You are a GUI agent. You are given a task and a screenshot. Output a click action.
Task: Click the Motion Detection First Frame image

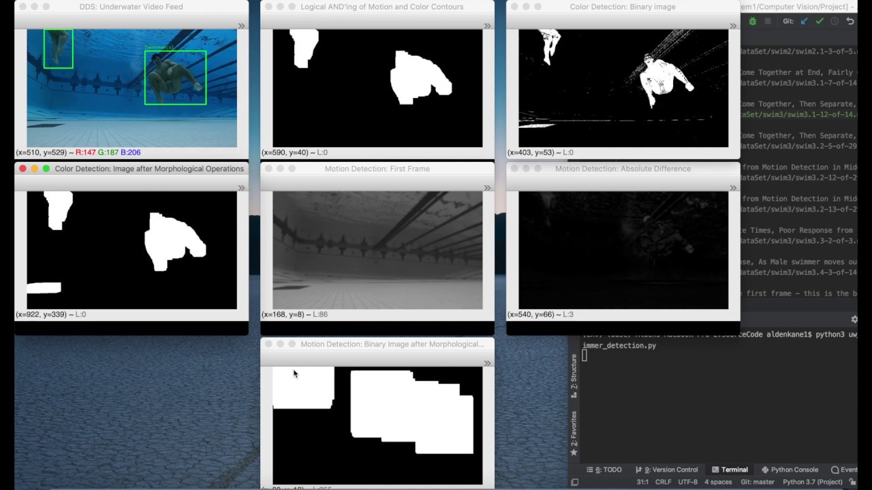pos(377,250)
